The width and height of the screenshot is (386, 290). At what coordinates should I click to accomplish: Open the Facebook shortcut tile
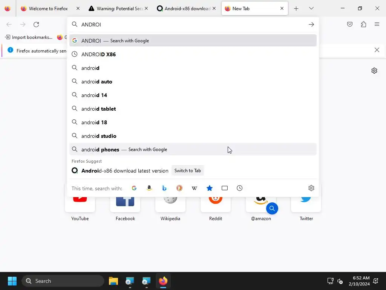(125, 204)
